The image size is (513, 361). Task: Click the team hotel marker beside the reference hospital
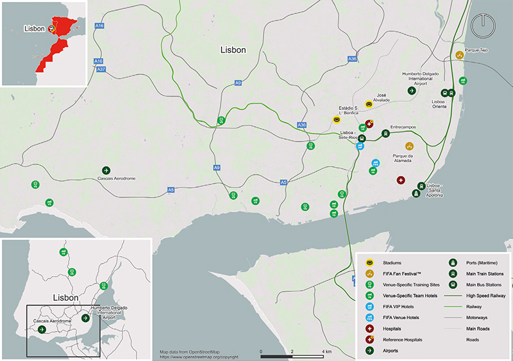click(x=362, y=128)
